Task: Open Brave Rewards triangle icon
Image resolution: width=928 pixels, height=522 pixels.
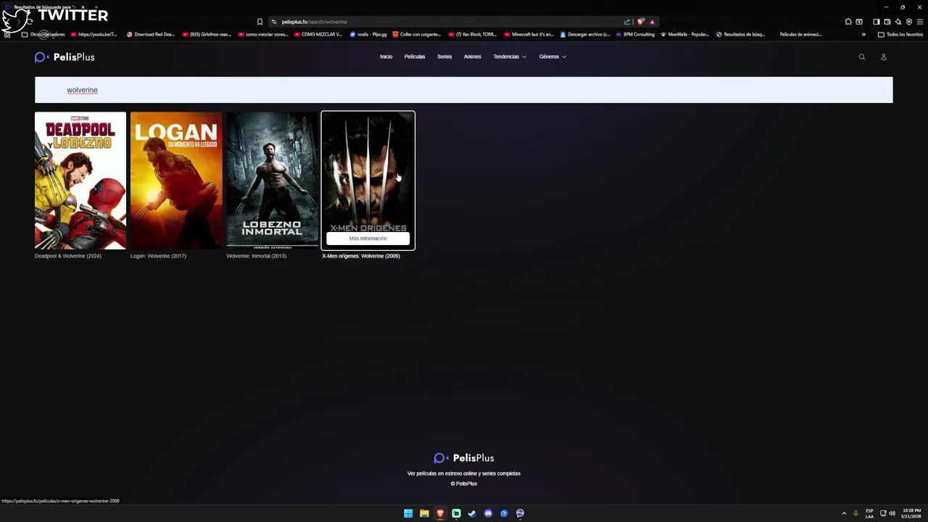Action: [x=652, y=22]
